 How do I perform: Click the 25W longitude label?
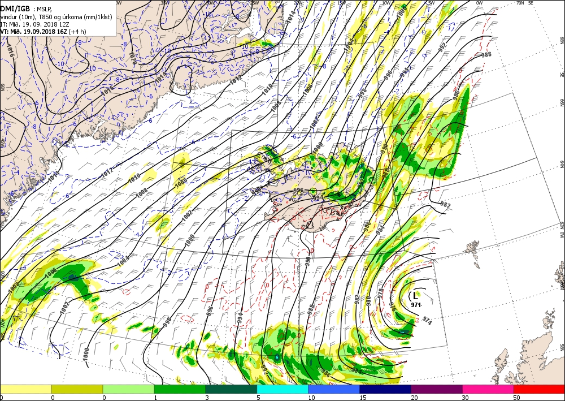(x=254, y=3)
